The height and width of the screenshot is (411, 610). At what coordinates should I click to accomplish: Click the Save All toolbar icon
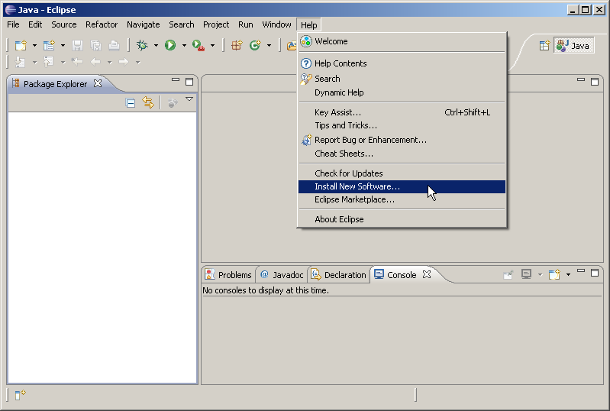coord(95,46)
